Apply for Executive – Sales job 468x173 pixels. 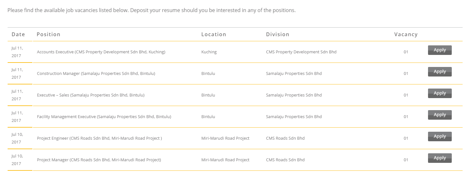point(439,93)
